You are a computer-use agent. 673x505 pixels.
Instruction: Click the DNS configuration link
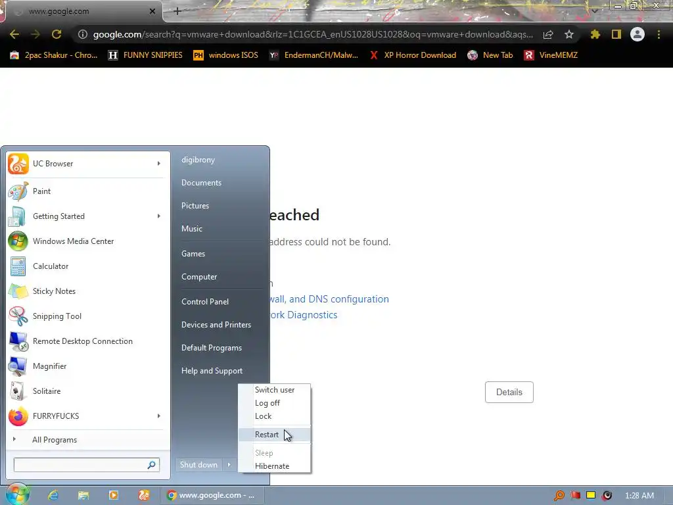click(x=329, y=299)
